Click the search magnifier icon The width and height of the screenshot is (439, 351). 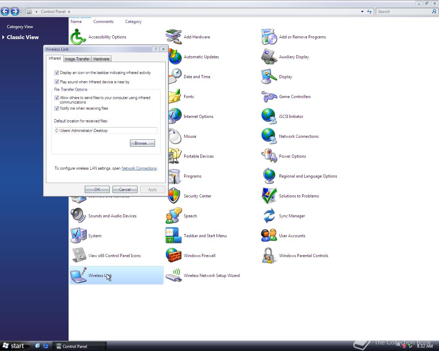pos(434,11)
